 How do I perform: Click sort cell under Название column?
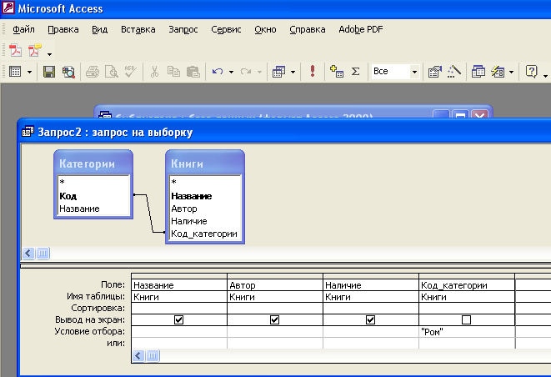click(x=179, y=308)
